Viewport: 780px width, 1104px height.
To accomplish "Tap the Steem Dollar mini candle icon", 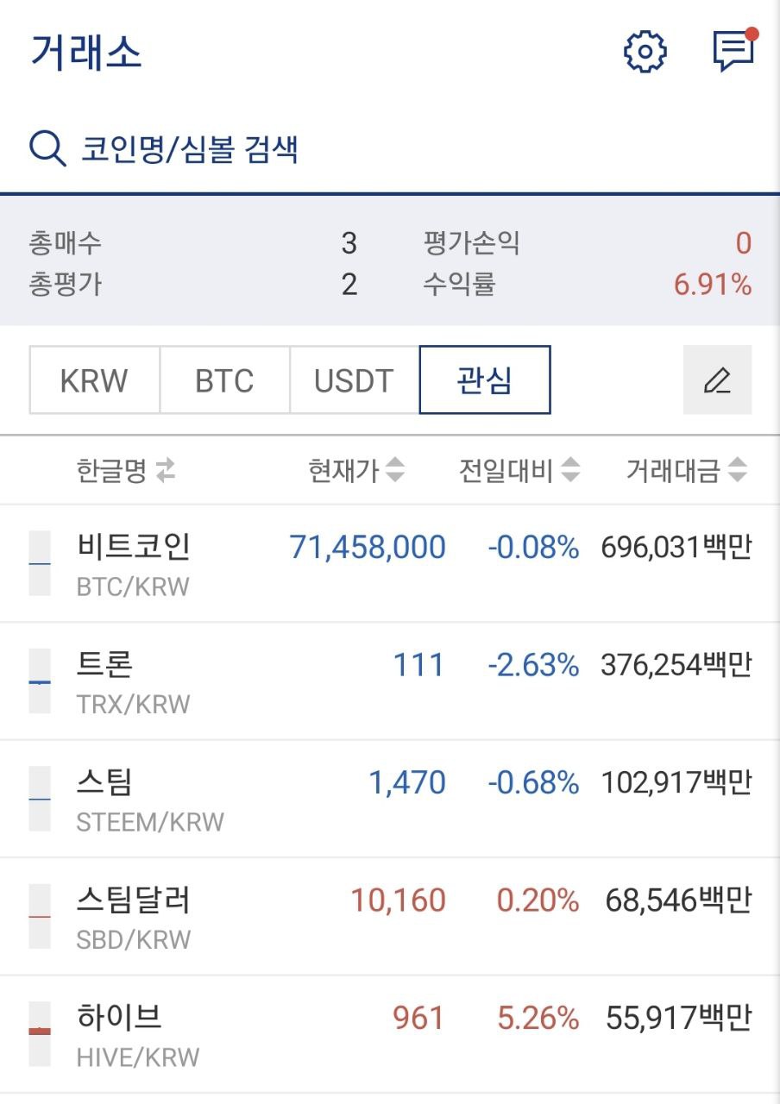I will pyautogui.click(x=40, y=916).
